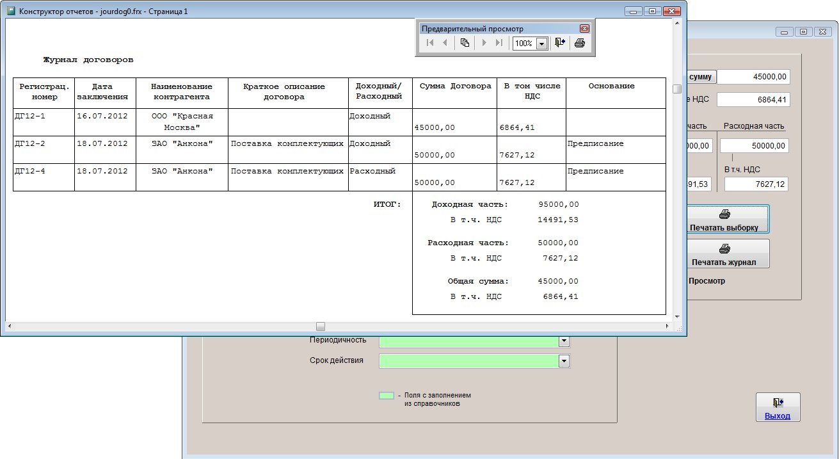
Task: Expand the Периодичность dropdown
Action: [564, 341]
